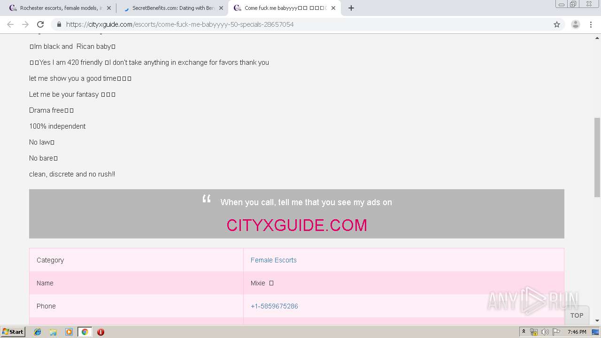Launch Internet Explorer from taskbar

[38, 332]
